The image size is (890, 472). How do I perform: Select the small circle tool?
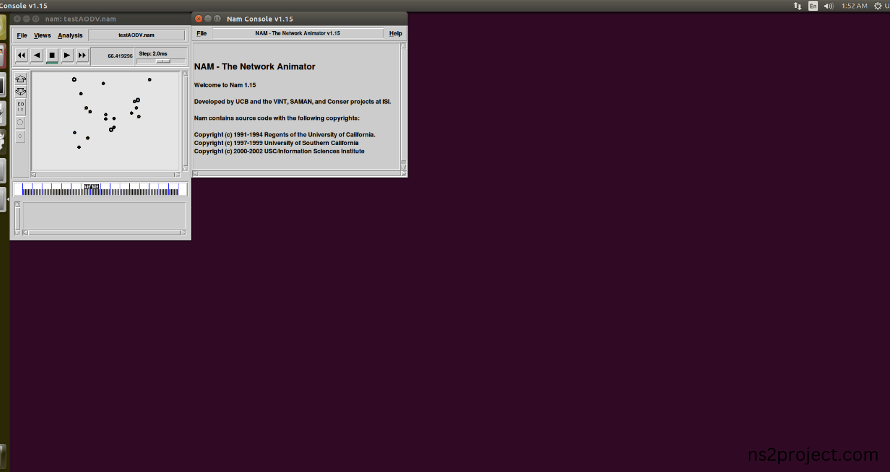click(x=20, y=137)
